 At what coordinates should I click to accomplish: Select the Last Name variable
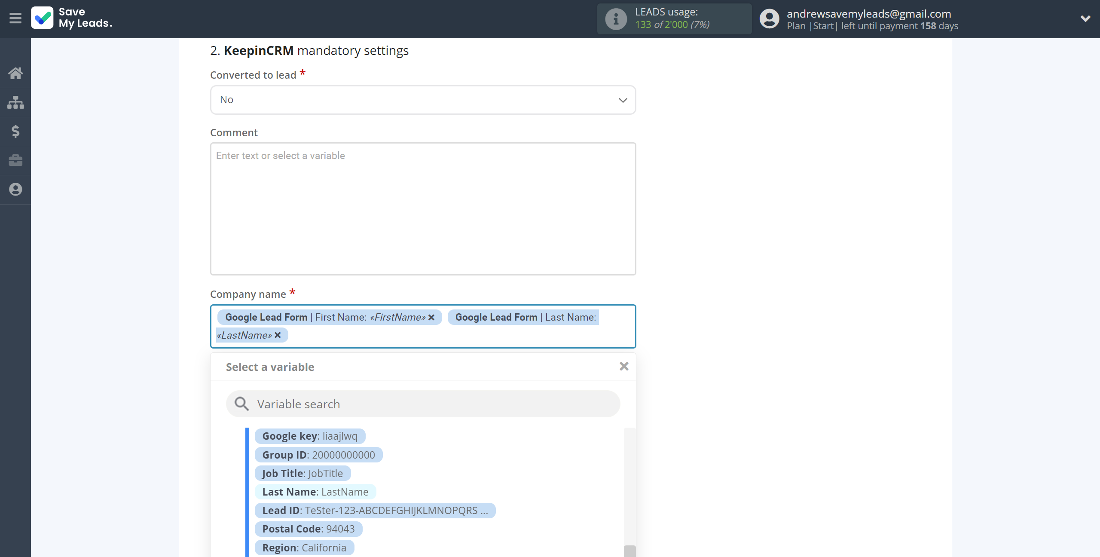click(x=315, y=492)
